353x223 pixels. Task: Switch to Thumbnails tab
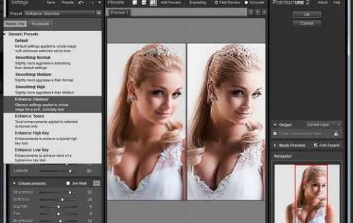coord(40,24)
